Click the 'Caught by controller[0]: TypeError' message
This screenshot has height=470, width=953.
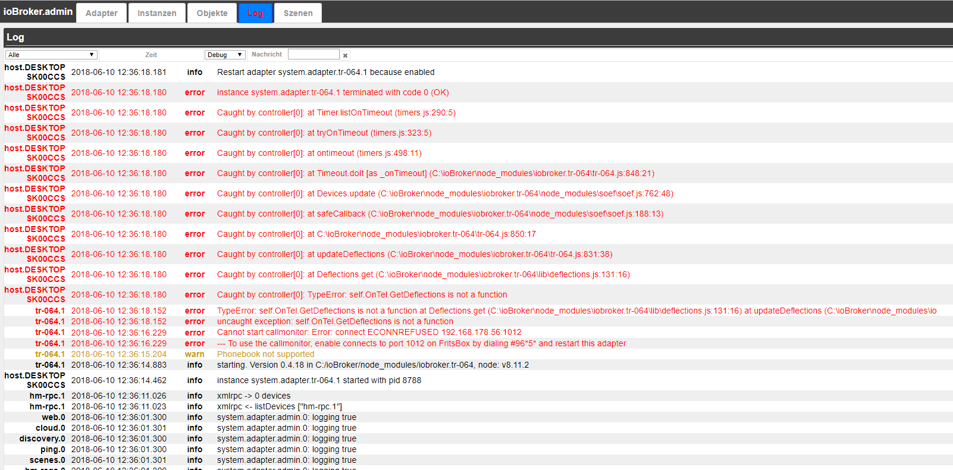[x=362, y=294]
